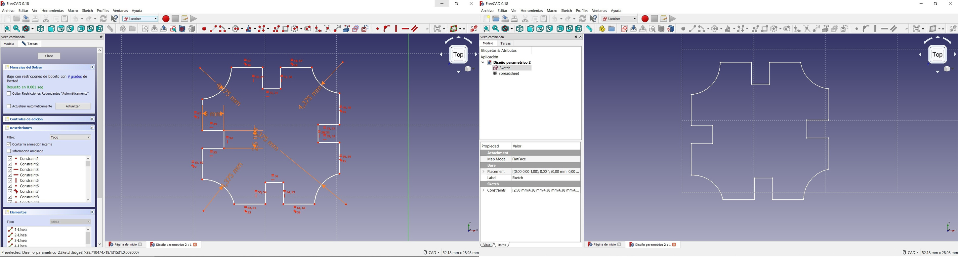Viewport: 959px width, 257px height.
Task: Open Sketcher workbench dropdown in right window
Action: click(619, 18)
